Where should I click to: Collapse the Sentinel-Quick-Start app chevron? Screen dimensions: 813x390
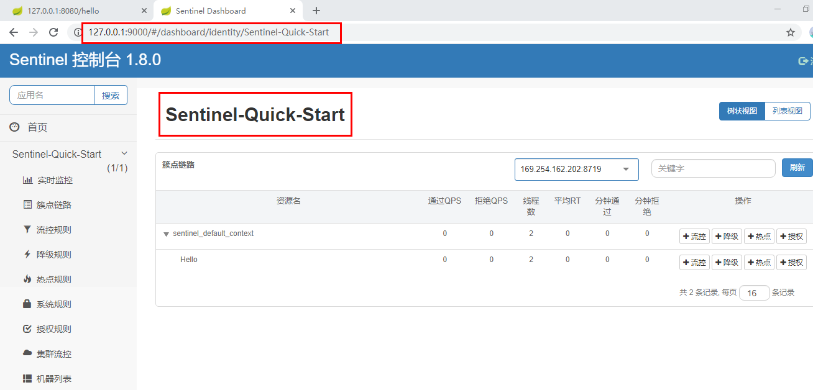click(x=124, y=153)
